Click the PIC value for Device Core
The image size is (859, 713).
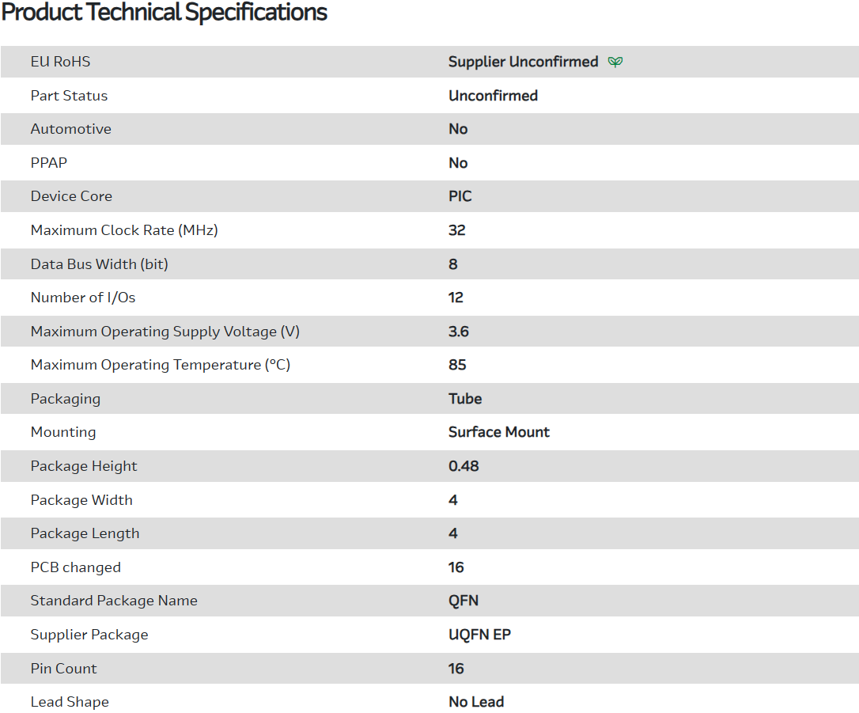pyautogui.click(x=460, y=196)
